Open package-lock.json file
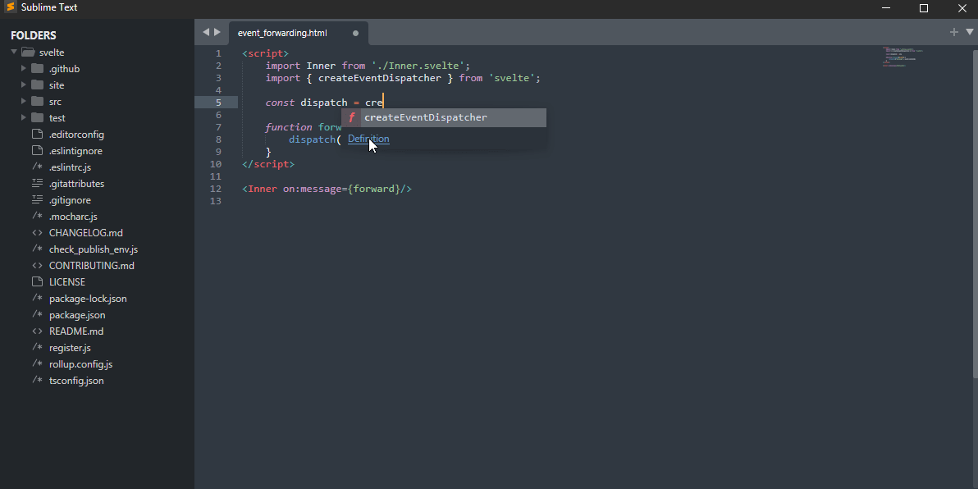 tap(88, 298)
